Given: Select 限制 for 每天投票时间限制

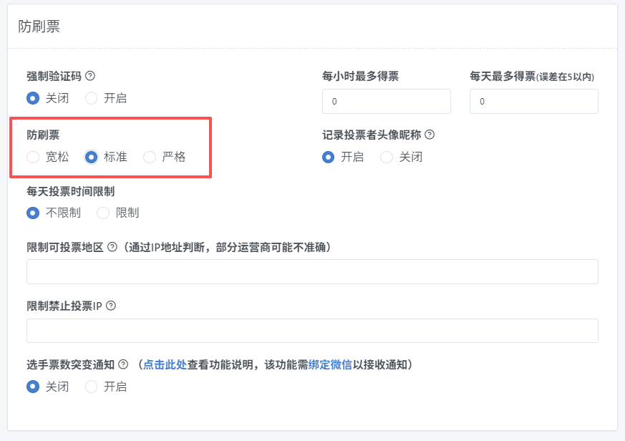Looking at the screenshot, I should tap(103, 213).
